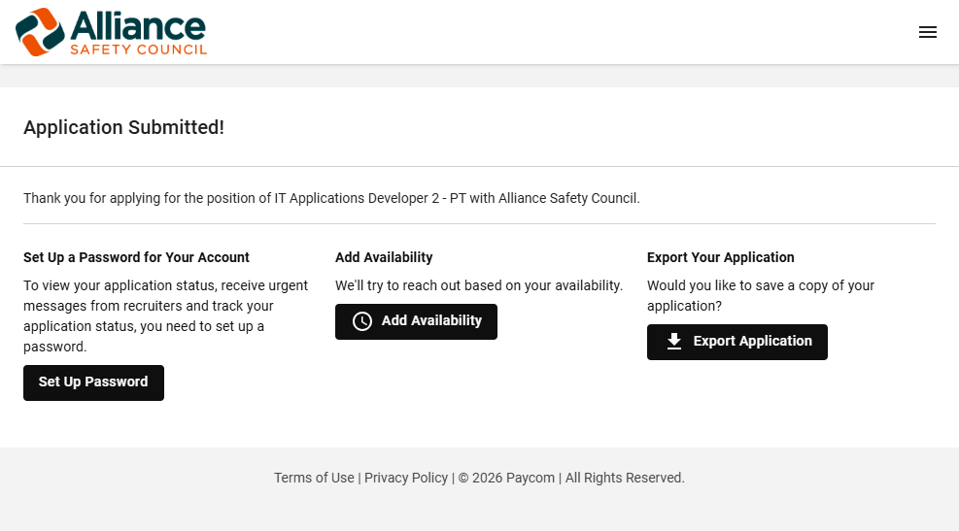Open the Privacy Policy footer link
The width and height of the screenshot is (959, 531).
[x=406, y=478]
